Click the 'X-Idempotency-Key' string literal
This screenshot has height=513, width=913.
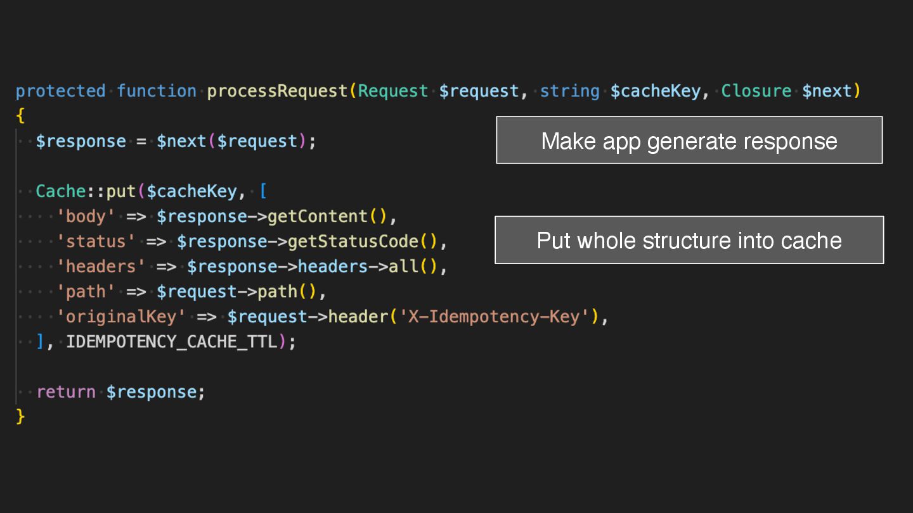pyautogui.click(x=494, y=317)
